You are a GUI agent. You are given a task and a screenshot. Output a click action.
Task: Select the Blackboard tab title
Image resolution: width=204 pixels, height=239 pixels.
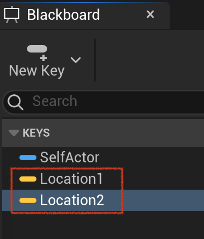(63, 14)
